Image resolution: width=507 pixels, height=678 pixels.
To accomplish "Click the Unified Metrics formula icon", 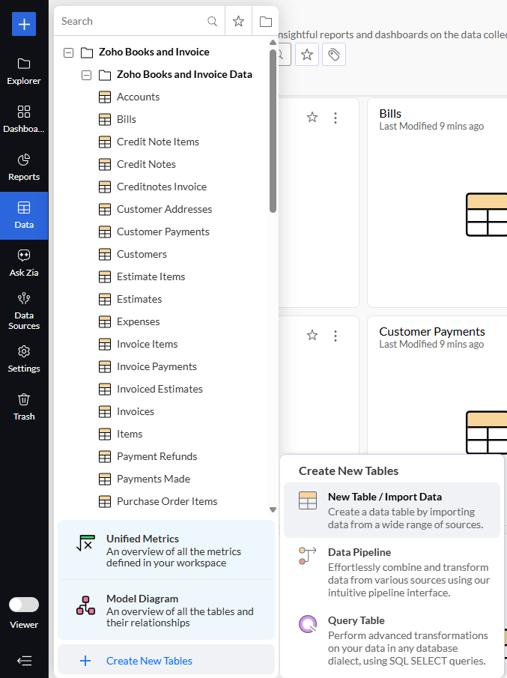I will tap(85, 543).
